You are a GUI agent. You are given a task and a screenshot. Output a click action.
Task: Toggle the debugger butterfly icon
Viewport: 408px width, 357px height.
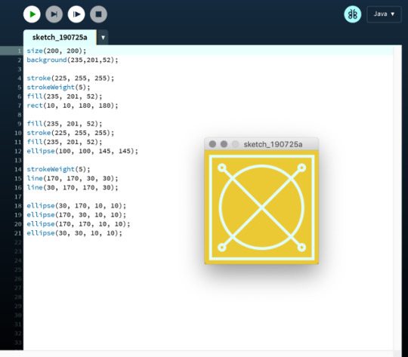point(353,14)
